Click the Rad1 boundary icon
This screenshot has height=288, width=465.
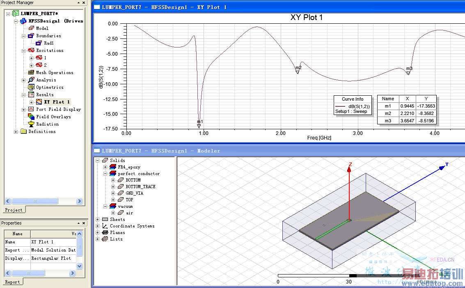(39, 43)
